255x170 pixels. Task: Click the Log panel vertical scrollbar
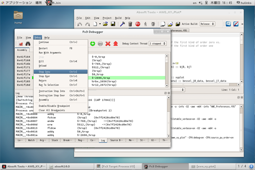click(169, 117)
